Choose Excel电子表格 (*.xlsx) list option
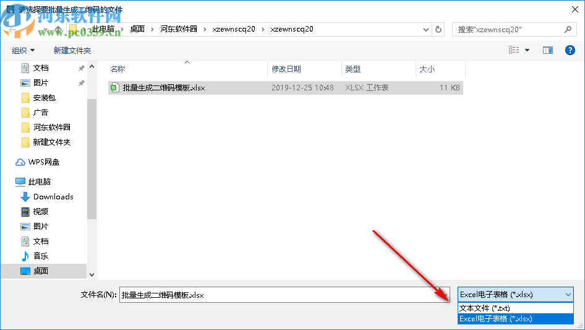The image size is (585, 330). tap(515, 319)
